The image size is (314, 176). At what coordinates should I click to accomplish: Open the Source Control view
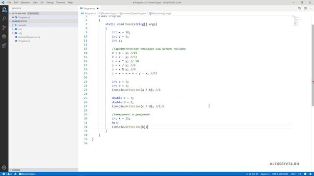4,27
